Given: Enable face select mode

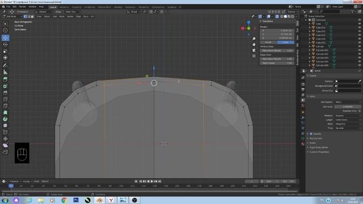Looking at the screenshot, I should [x=32, y=16].
